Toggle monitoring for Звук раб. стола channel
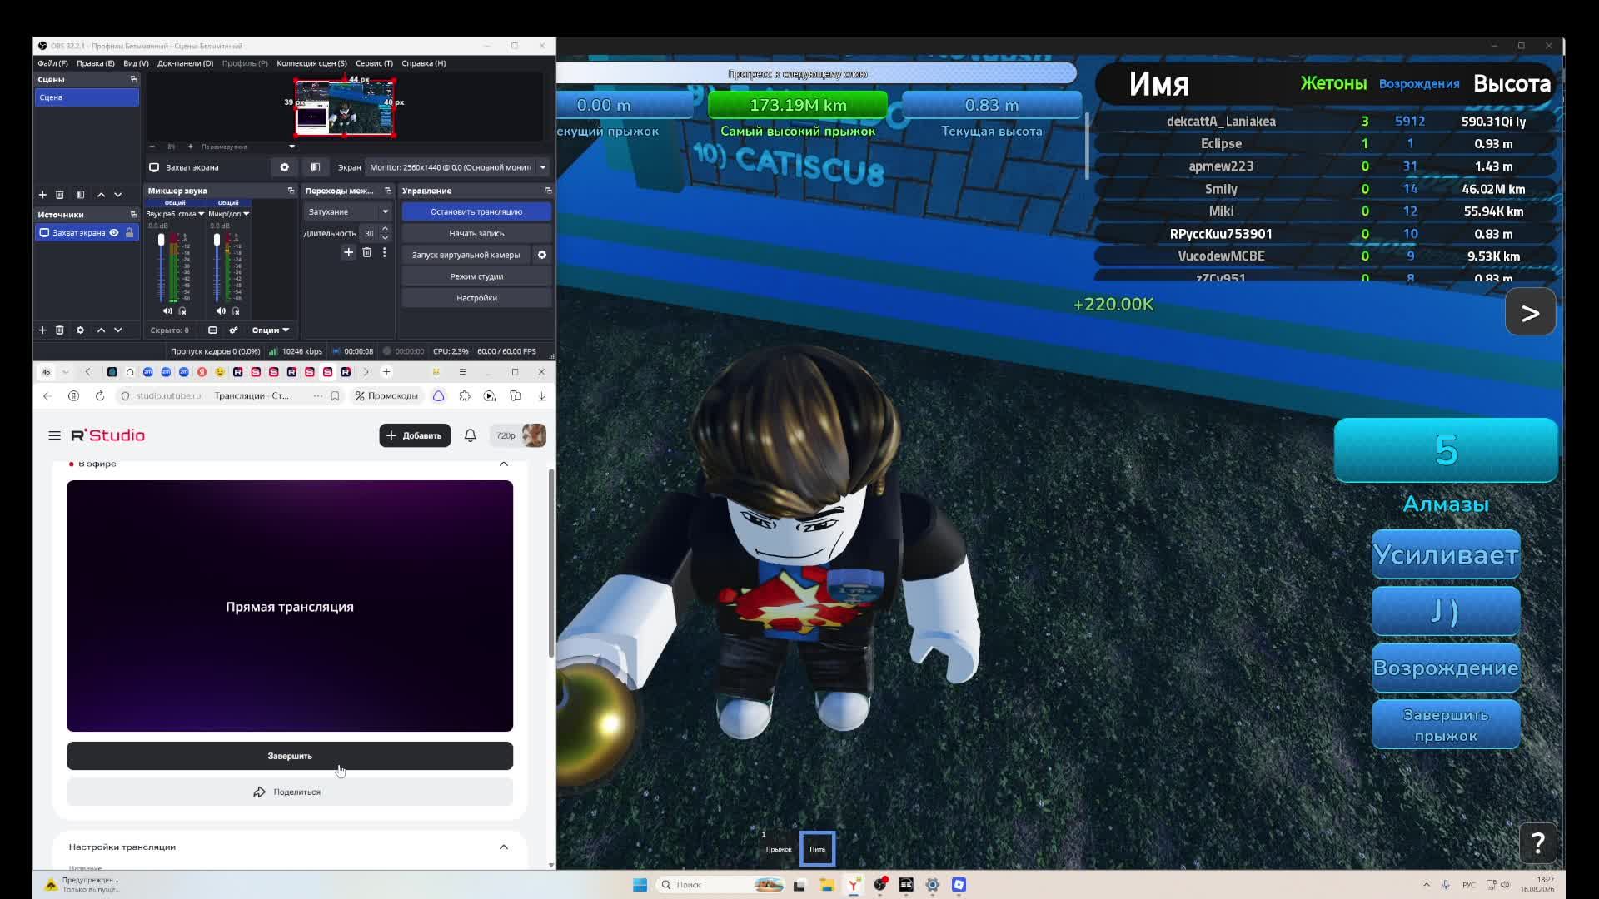 182,311
